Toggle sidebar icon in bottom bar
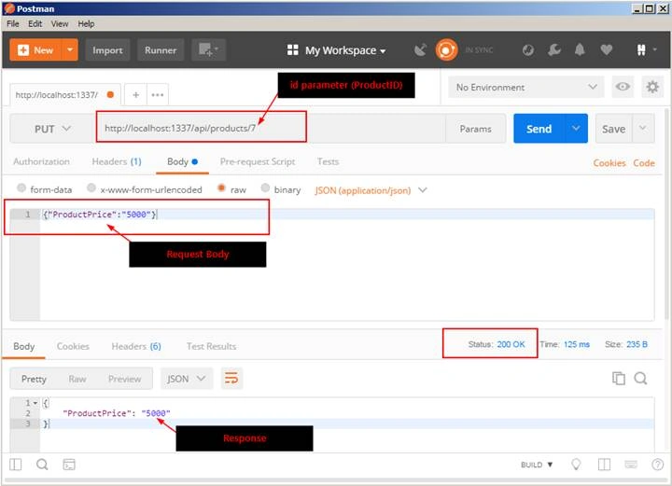 [x=16, y=465]
